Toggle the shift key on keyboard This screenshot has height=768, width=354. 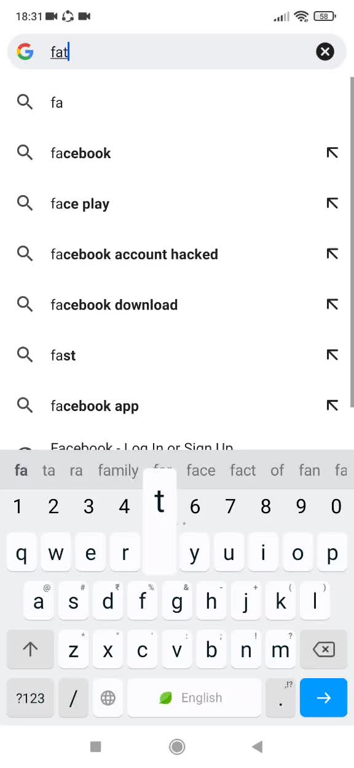tap(30, 649)
